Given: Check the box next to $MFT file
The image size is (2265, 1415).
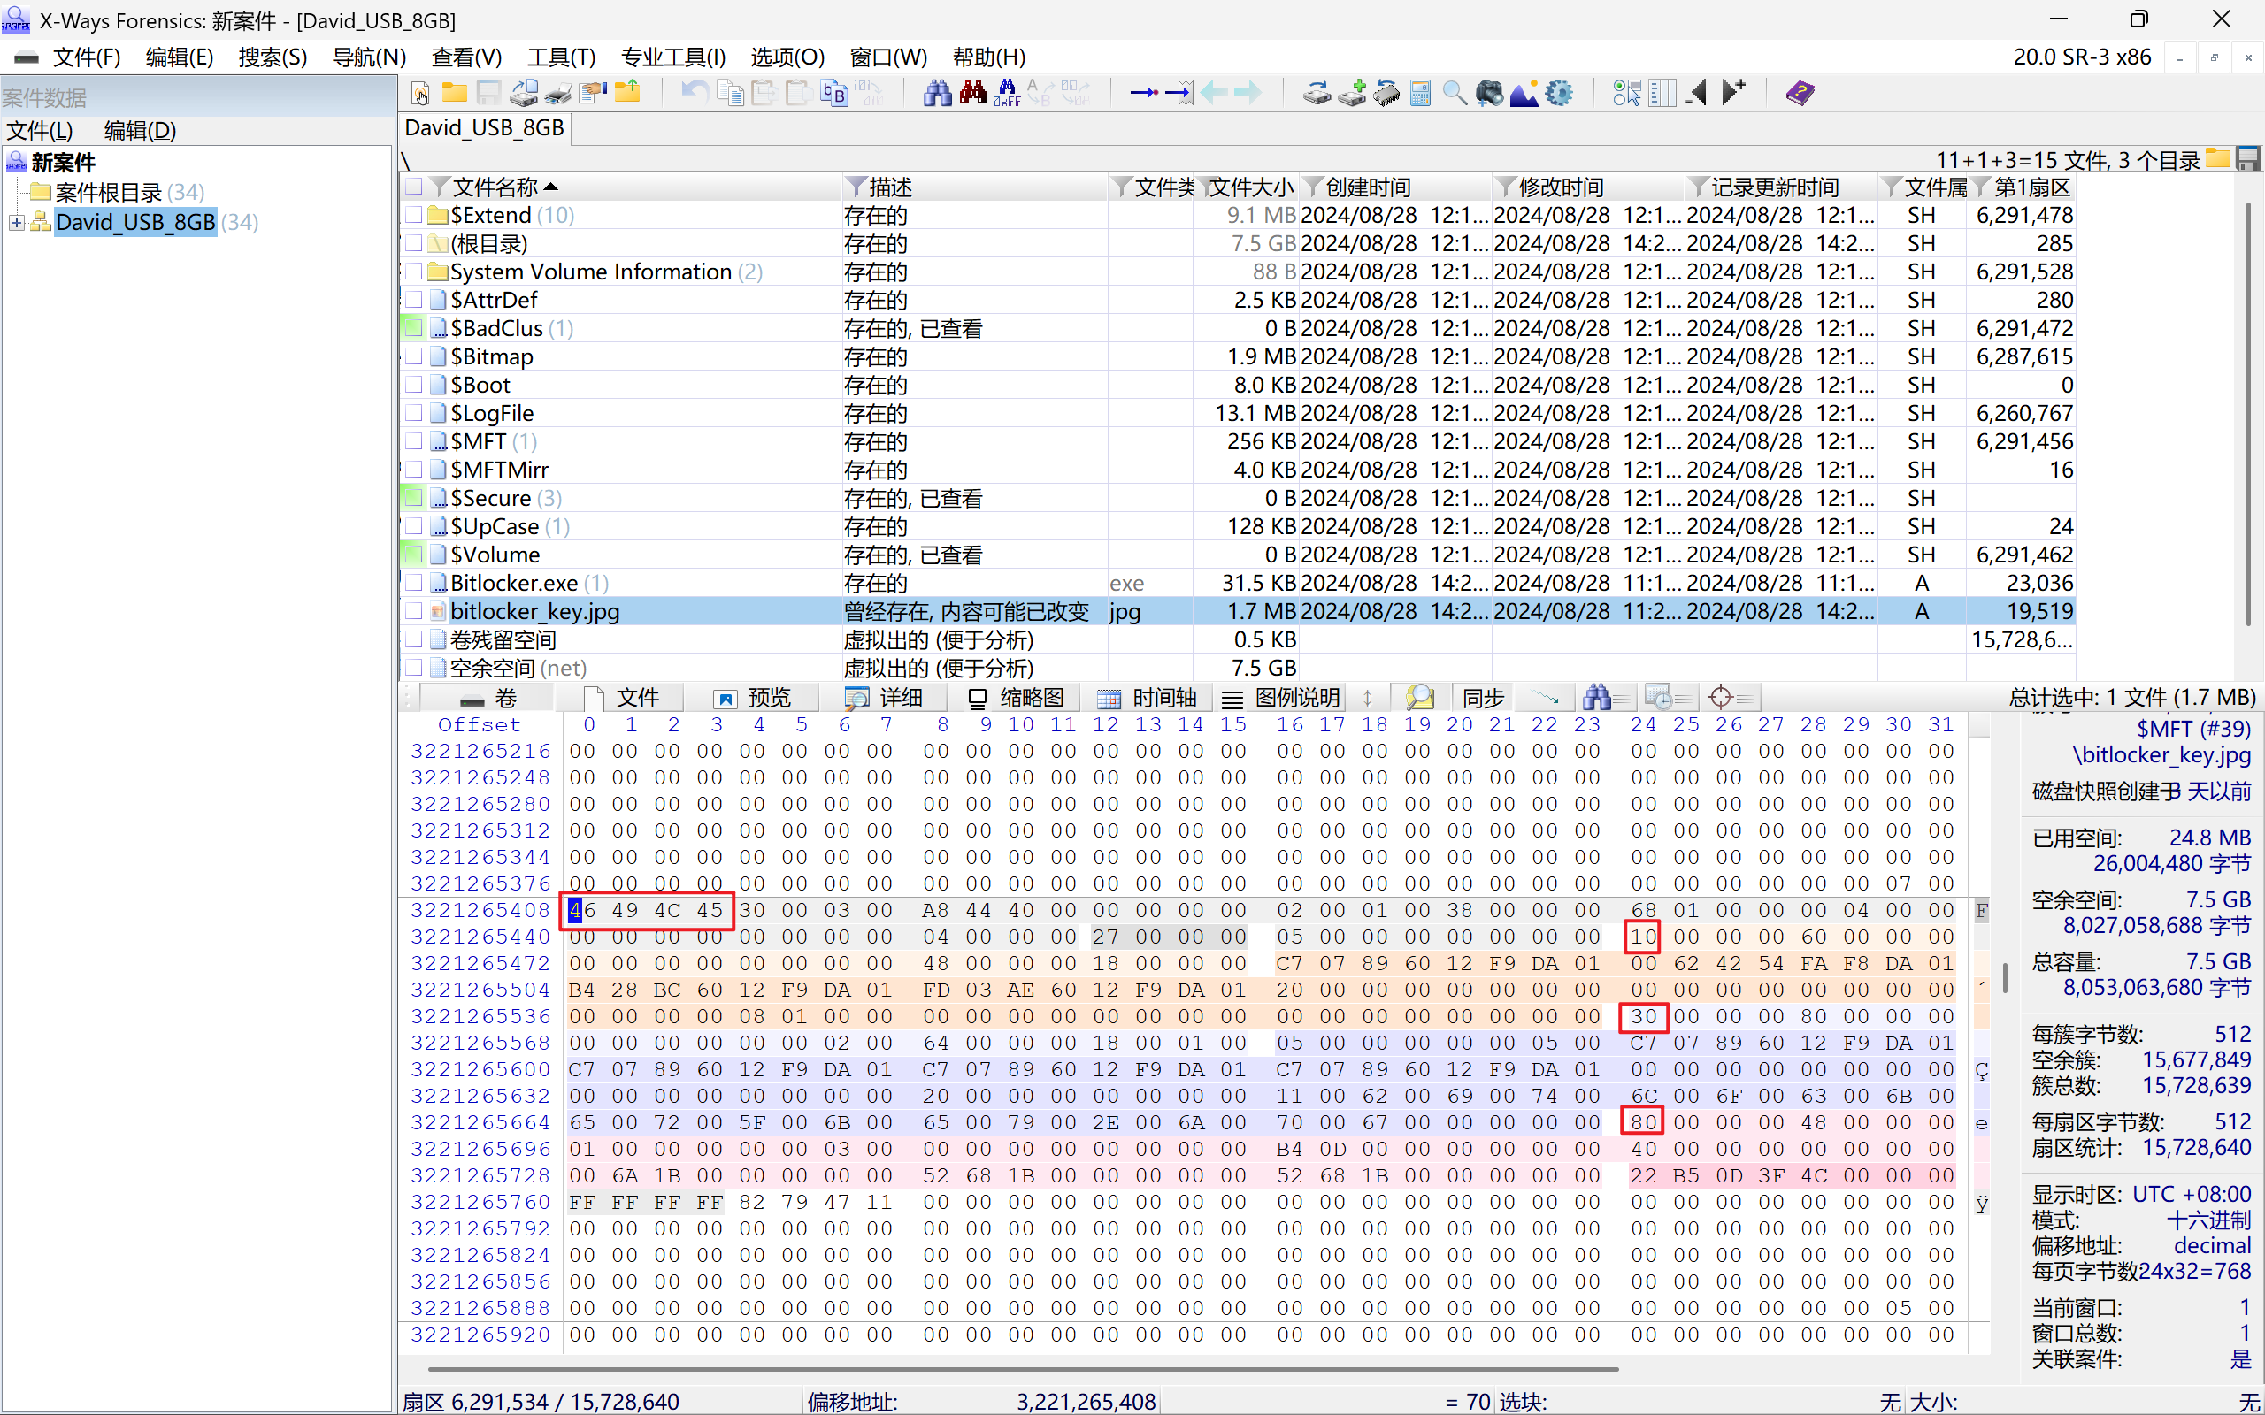Looking at the screenshot, I should 414,441.
